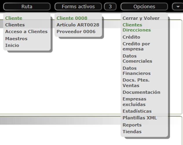This screenshot has width=183, height=145.
Task: Open Credito por empresa option
Action: 136,46
